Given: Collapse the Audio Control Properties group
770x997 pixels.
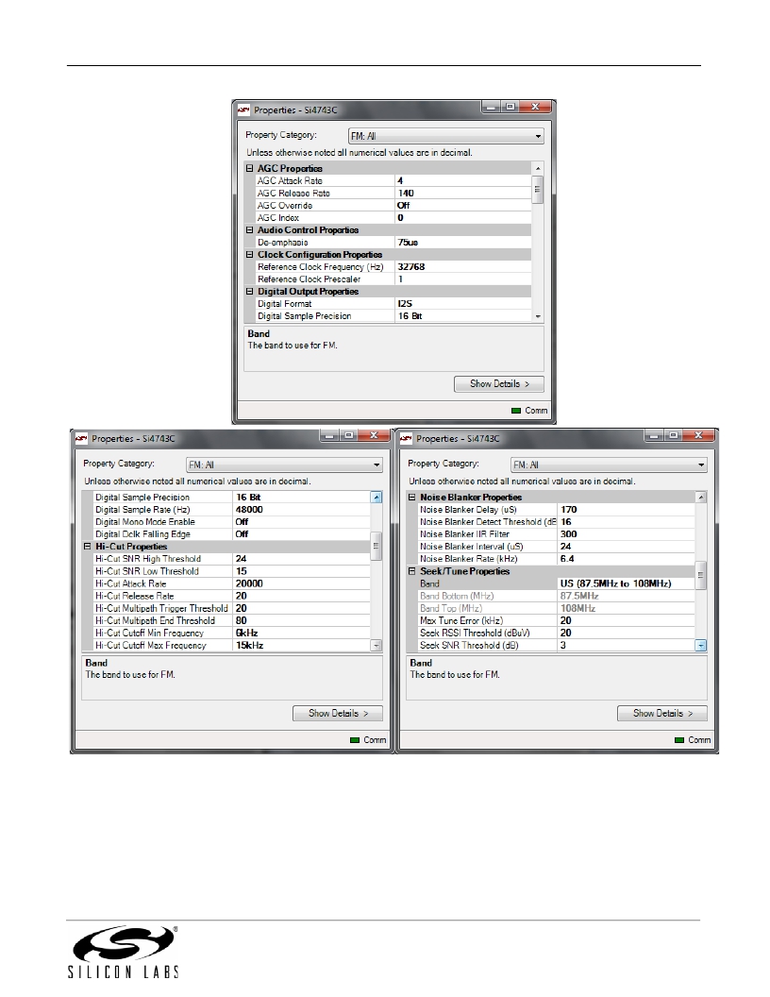Looking at the screenshot, I should click(250, 230).
